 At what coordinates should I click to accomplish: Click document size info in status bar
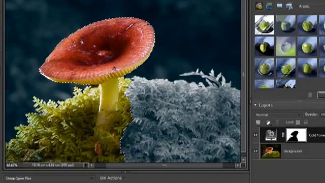pos(53,165)
